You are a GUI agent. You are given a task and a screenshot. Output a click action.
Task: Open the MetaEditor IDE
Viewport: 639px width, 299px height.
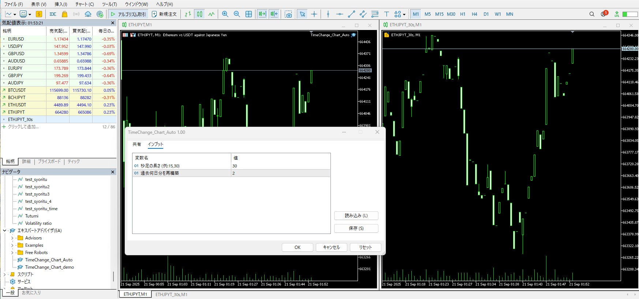[53, 14]
